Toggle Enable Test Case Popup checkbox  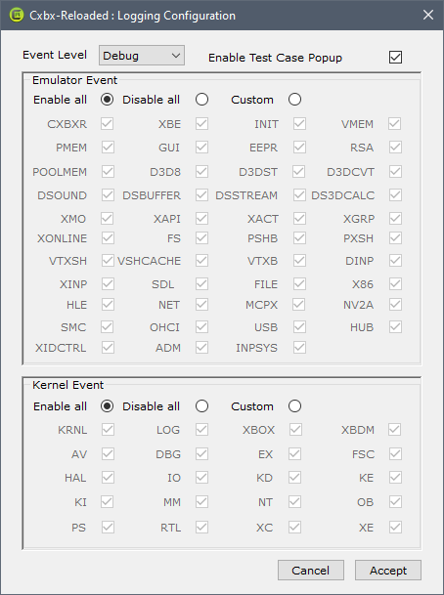coord(395,58)
